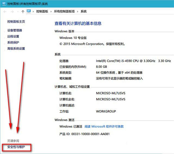Click the empty address bar area
The image size is (174, 154).
pos(130,12)
